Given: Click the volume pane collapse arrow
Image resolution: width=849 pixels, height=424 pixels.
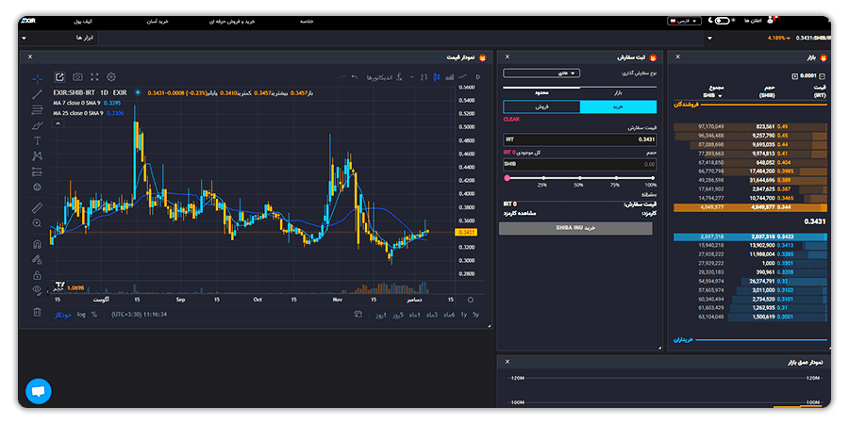Looking at the screenshot, I should (48, 291).
